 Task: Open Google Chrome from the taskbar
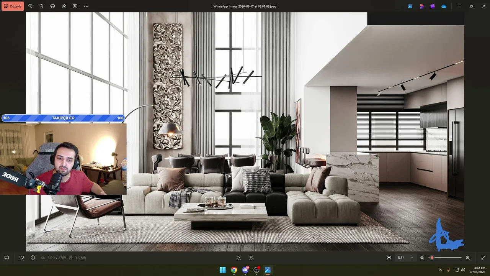pos(234,270)
